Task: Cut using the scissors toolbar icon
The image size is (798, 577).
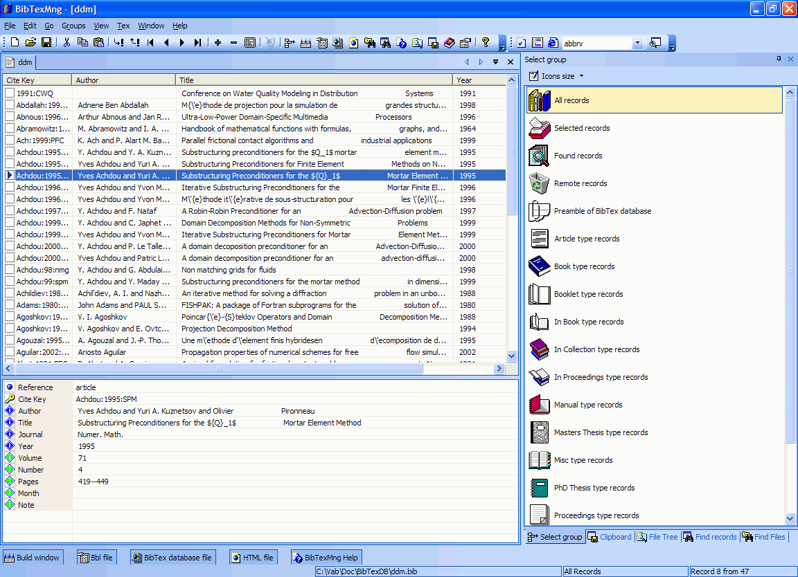Action: (66, 43)
